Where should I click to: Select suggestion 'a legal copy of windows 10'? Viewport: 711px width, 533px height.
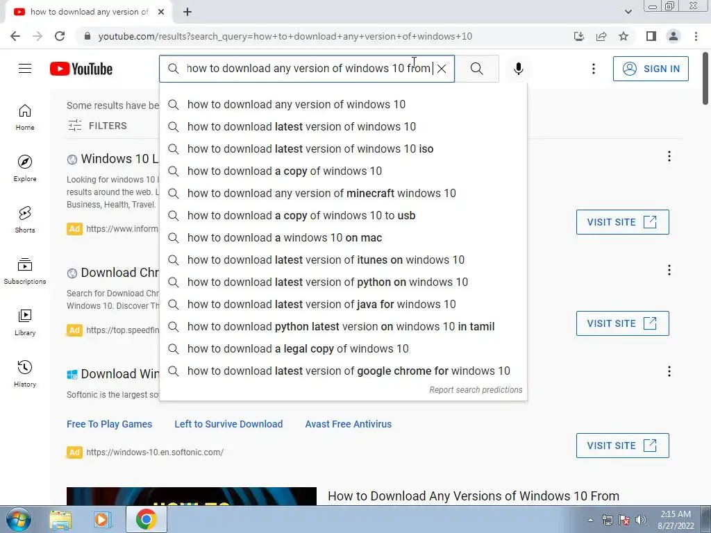pyautogui.click(x=343, y=348)
